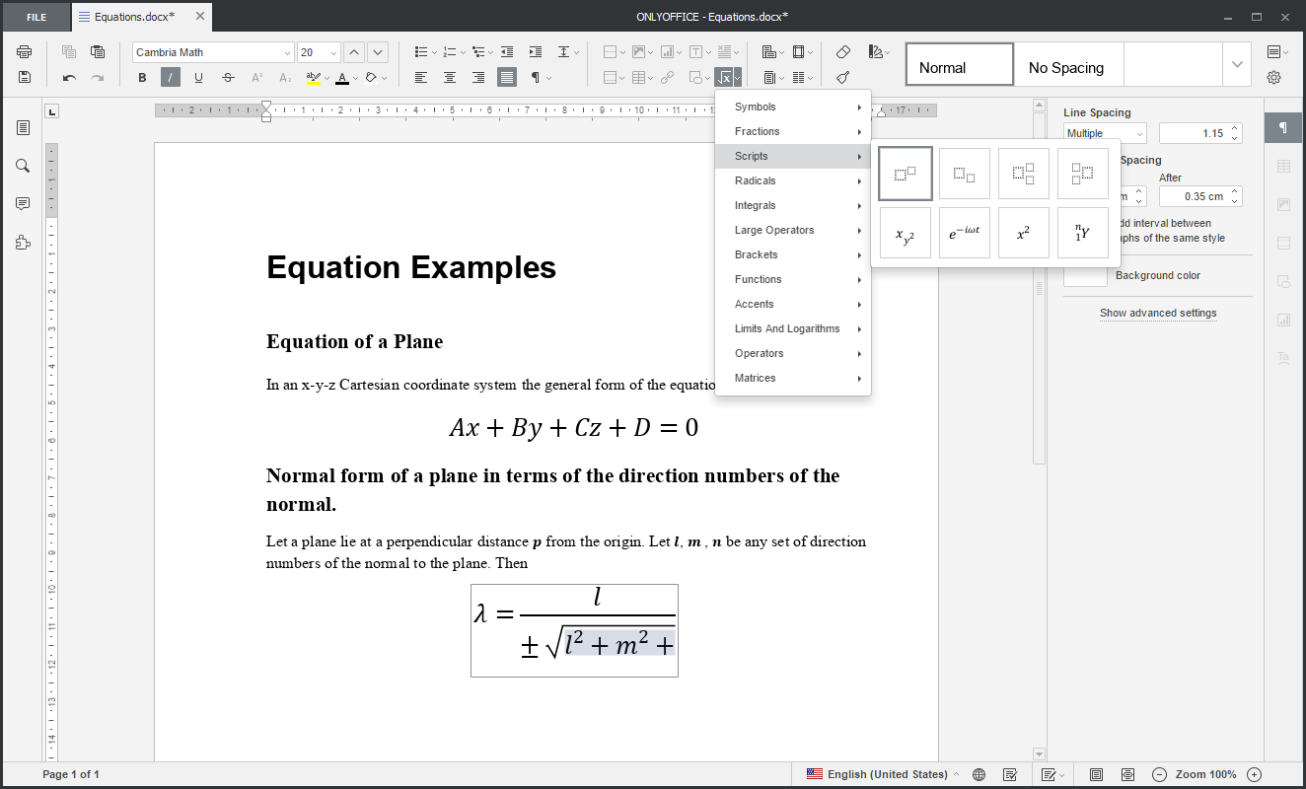This screenshot has width=1306, height=789.
Task: Open the Cambria Math font name dropdown
Action: click(287, 53)
